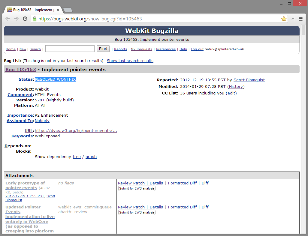Click the page vertical scrollbar thumb
Image resolution: width=308 pixels, height=236 pixels.
point(303,30)
